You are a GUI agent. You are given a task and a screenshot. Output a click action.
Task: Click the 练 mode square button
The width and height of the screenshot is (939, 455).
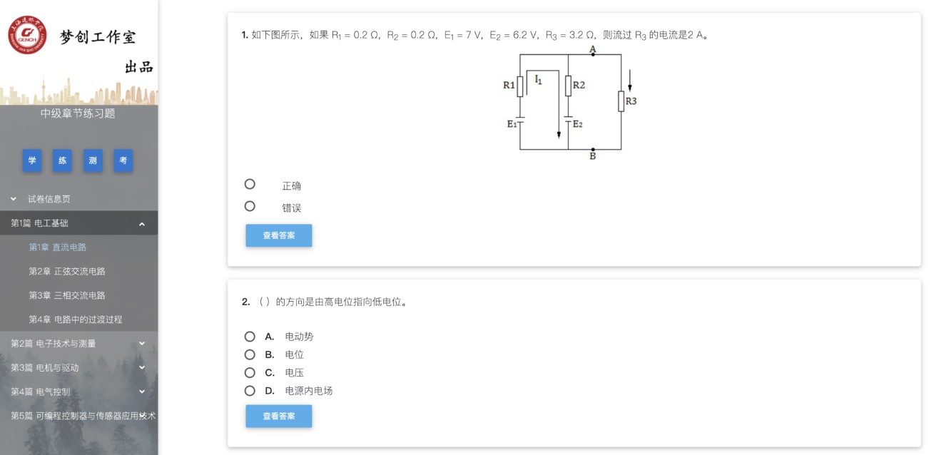pos(62,160)
